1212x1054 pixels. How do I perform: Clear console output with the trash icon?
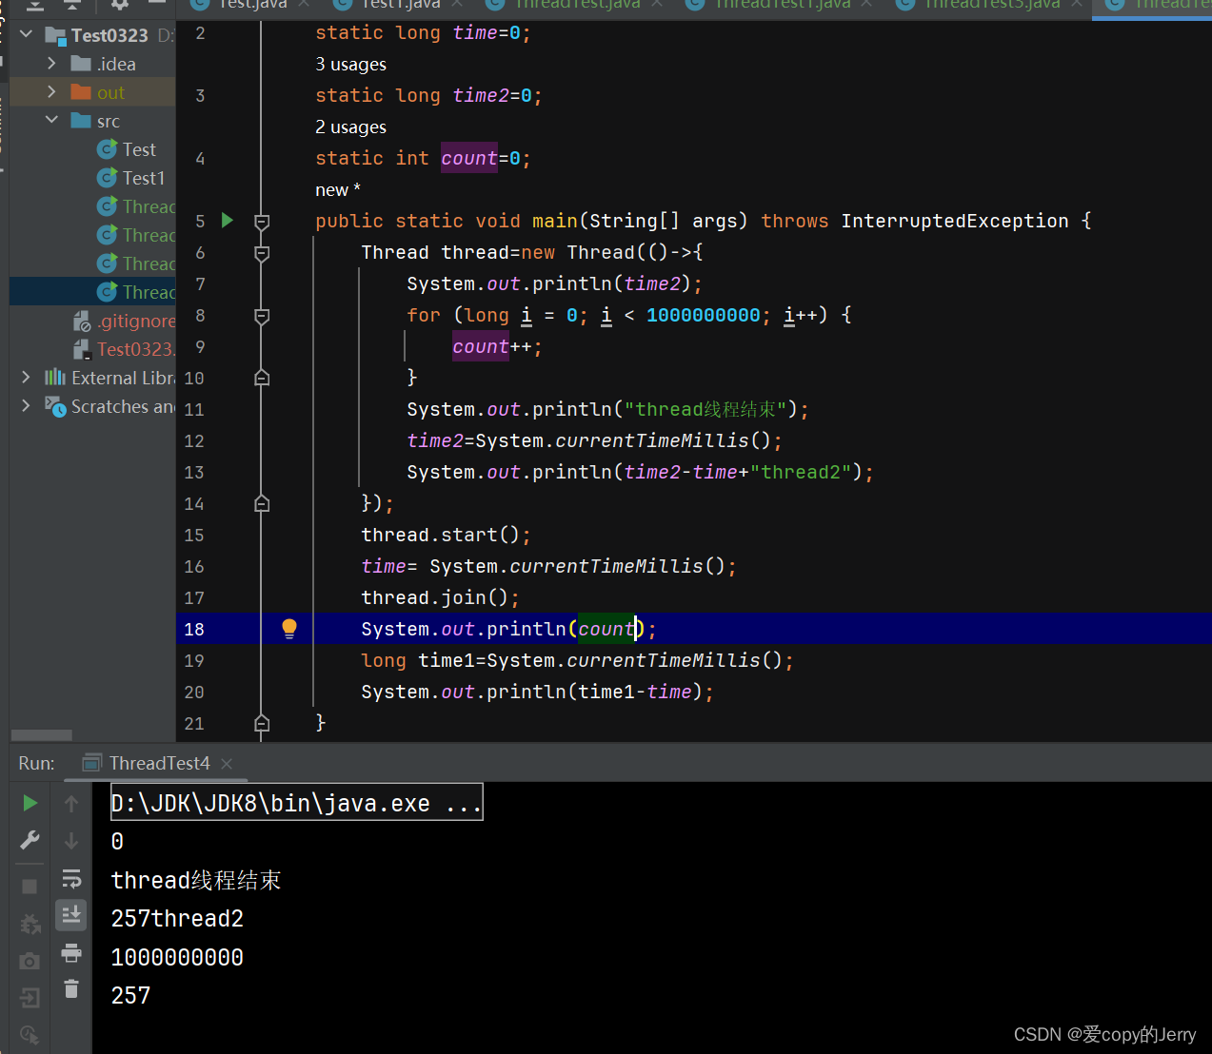pos(71,989)
